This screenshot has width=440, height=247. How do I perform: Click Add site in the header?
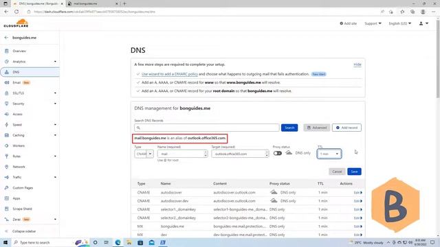click(x=349, y=23)
